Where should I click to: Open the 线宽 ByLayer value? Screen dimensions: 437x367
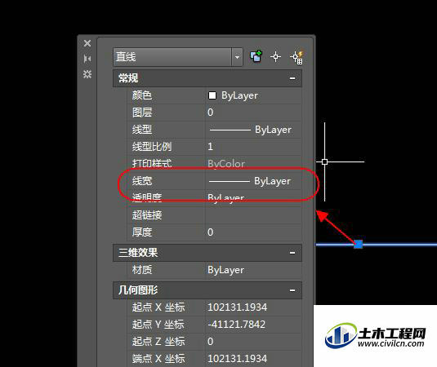point(253,181)
